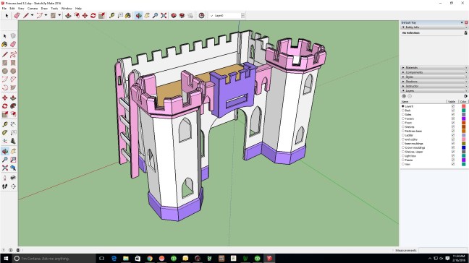Open 3D Warehouse from top toolbar
This screenshot has height=263, width=469.
[174, 15]
